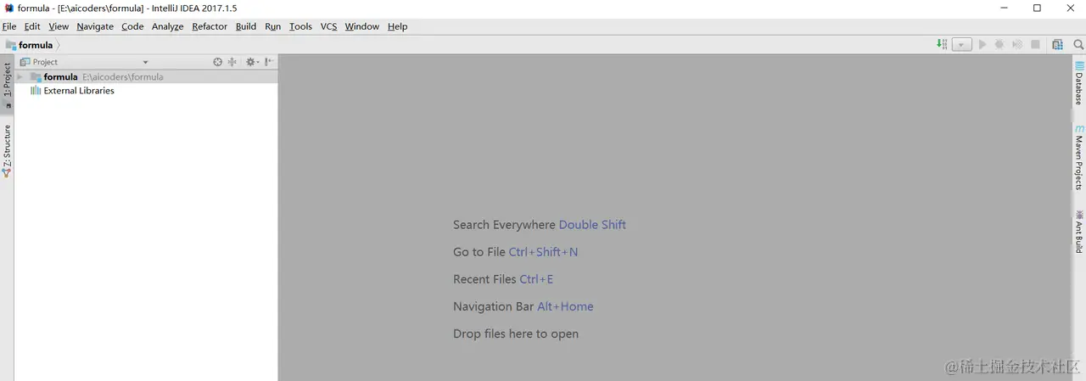
Task: Click the Stop square icon
Action: tap(1036, 45)
